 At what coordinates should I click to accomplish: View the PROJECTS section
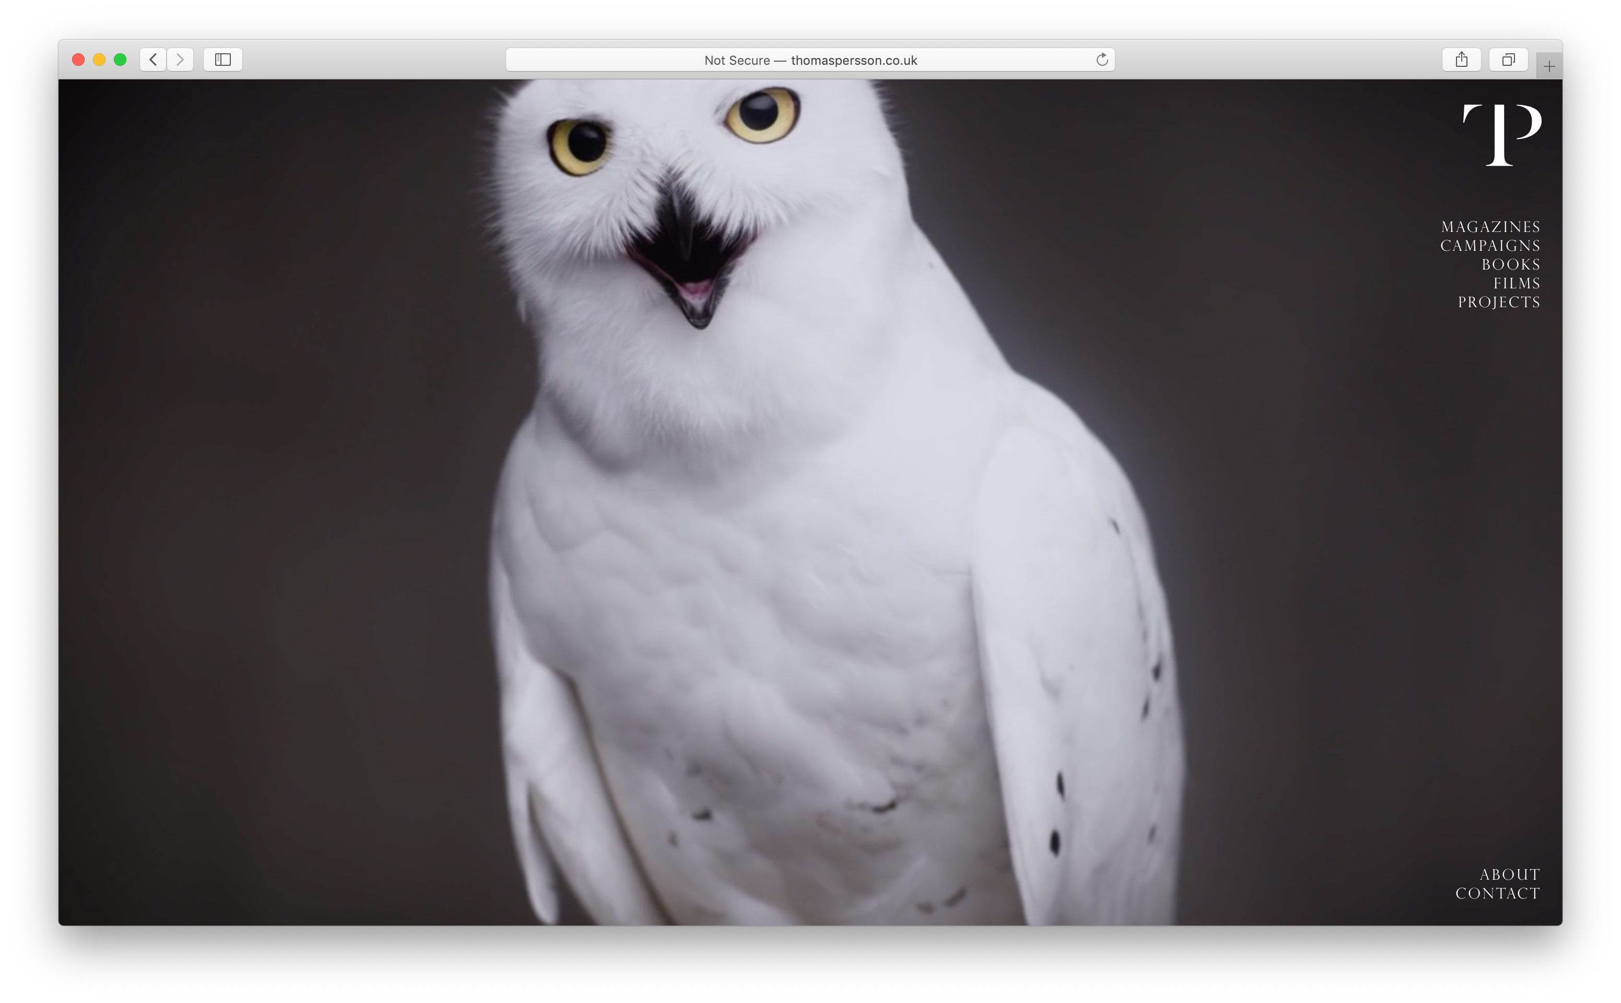click(x=1498, y=302)
